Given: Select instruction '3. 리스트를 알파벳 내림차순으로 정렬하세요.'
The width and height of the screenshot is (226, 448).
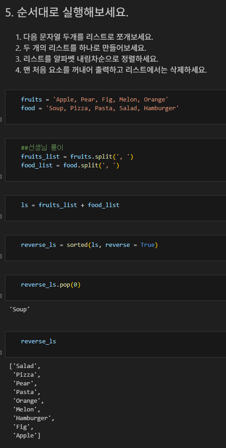Looking at the screenshot, I should (x=87, y=59).
